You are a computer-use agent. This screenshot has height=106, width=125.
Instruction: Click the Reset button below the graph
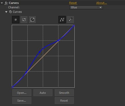pos(64,101)
